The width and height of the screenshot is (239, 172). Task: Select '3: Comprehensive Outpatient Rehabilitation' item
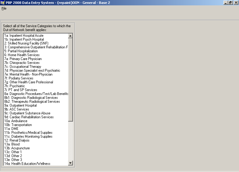(36, 47)
